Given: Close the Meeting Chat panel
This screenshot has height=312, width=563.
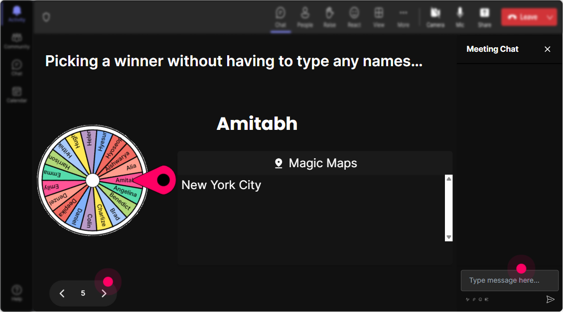Looking at the screenshot, I should (547, 49).
